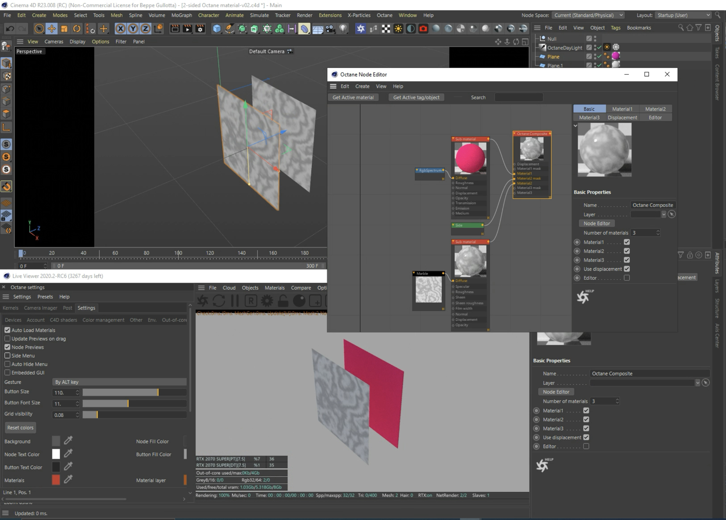
Task: Toggle Use displacement checkbox in Node Editor
Action: (x=627, y=269)
